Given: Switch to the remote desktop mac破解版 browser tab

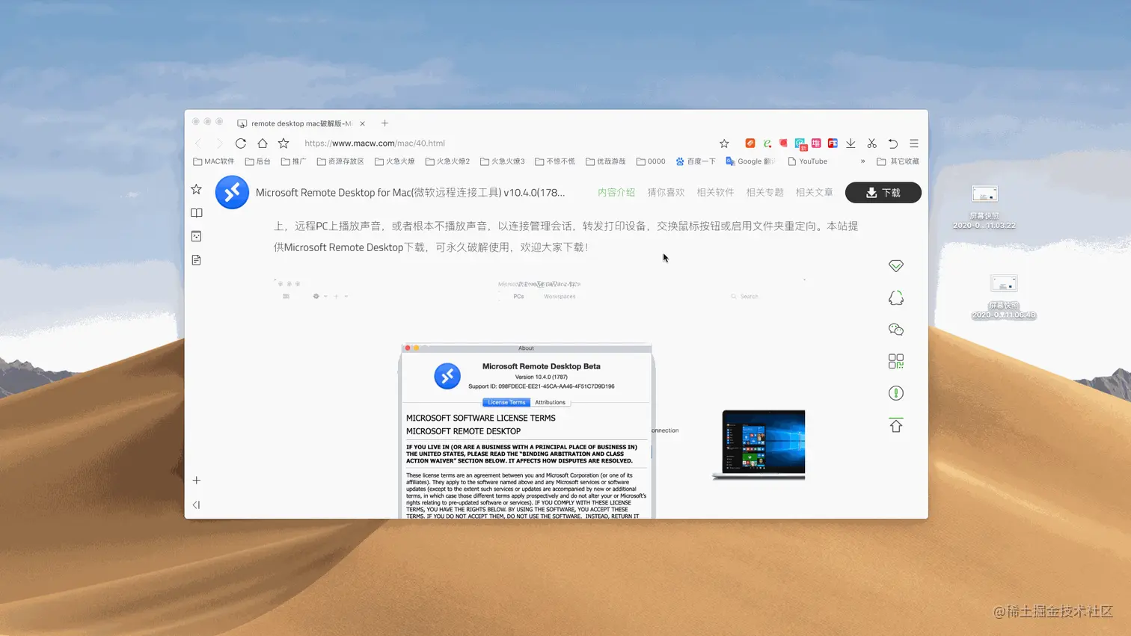Looking at the screenshot, I should click(301, 123).
